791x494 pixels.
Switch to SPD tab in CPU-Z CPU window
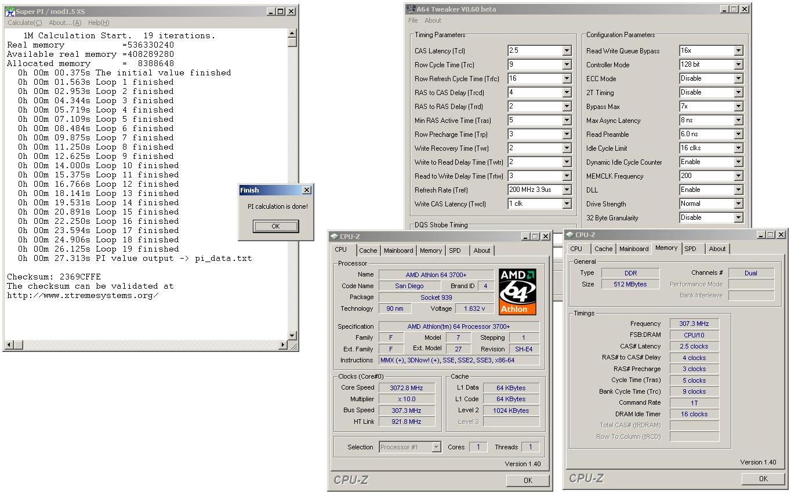(x=455, y=250)
